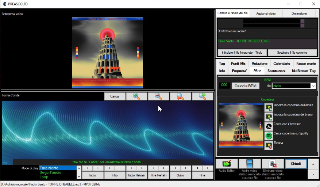Open the Fasce orarie tab
This screenshot has height=187, width=320.
[306, 64]
